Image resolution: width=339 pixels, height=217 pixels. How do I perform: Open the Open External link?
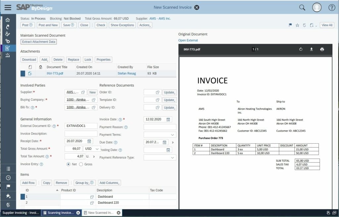pos(188,40)
